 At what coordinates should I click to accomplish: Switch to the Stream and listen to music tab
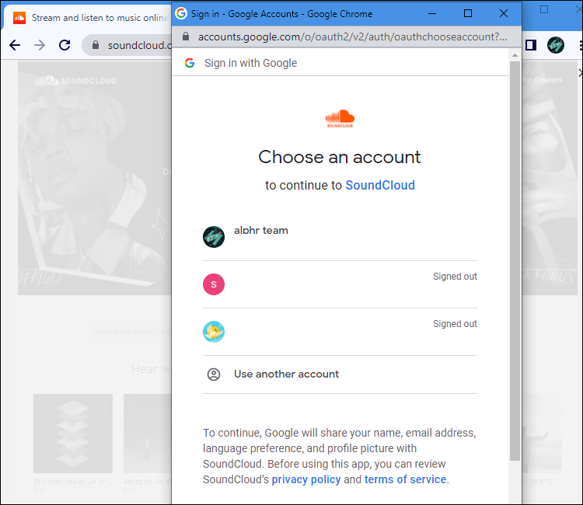tap(89, 18)
